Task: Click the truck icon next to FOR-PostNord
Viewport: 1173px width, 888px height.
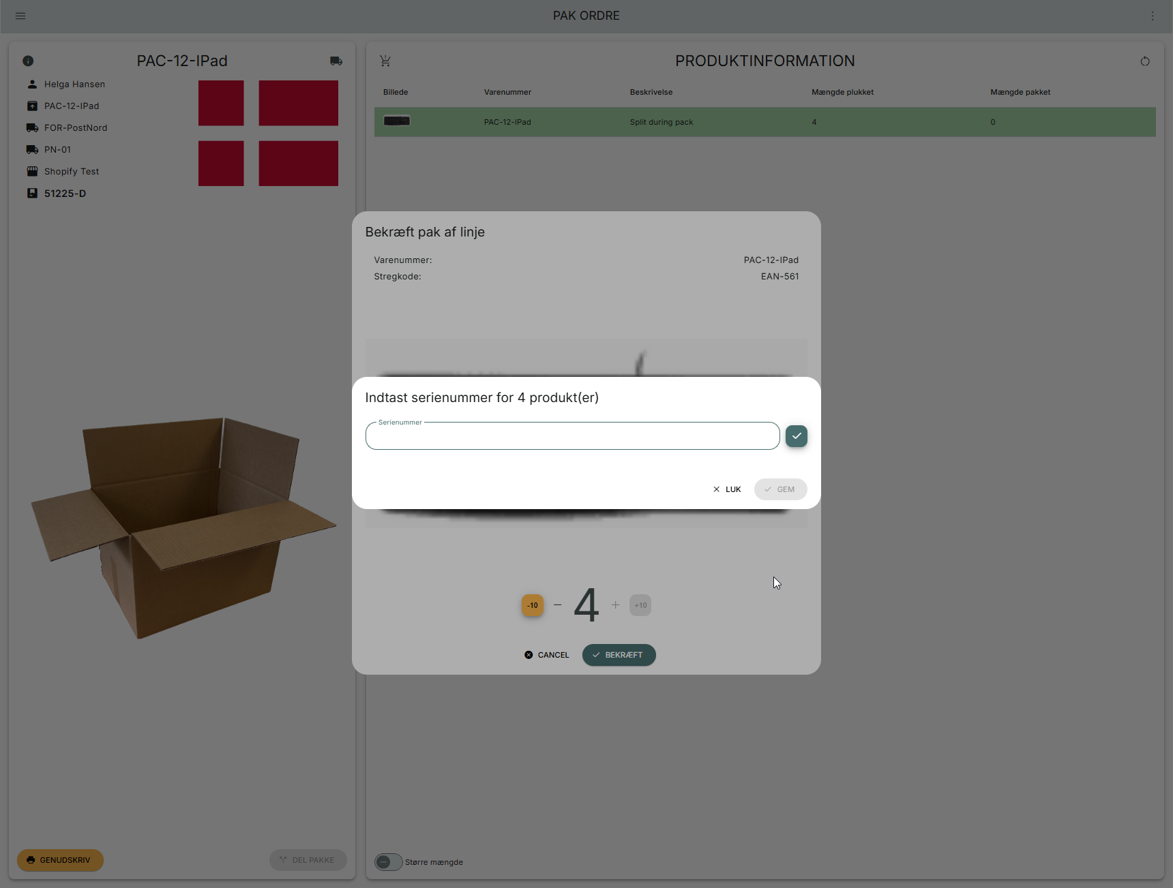Action: (32, 127)
